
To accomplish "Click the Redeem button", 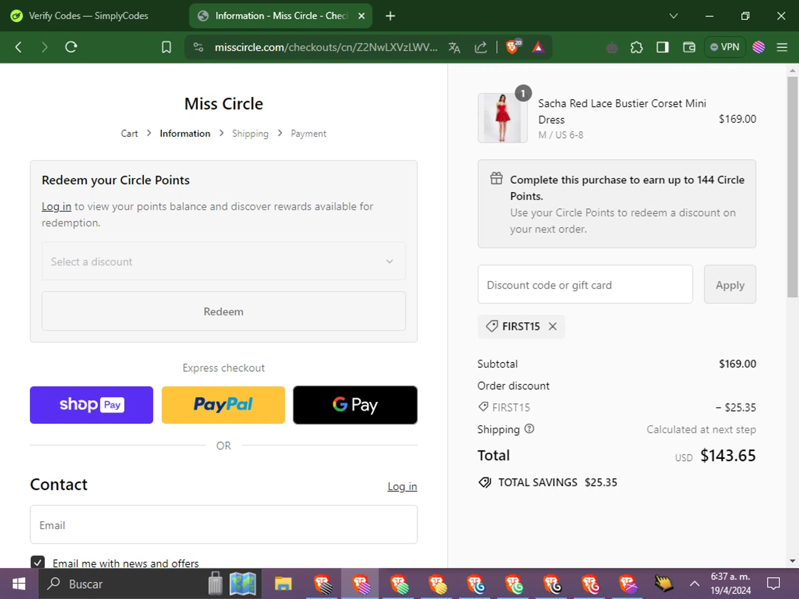I will (224, 311).
